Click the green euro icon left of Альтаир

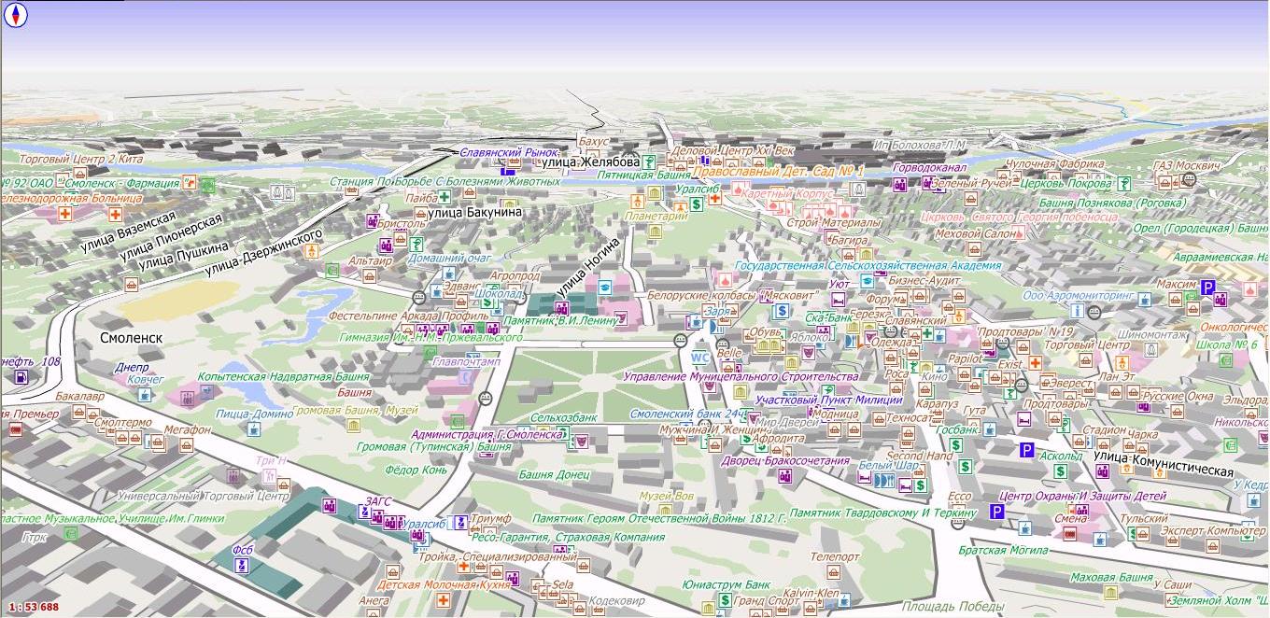(332, 270)
